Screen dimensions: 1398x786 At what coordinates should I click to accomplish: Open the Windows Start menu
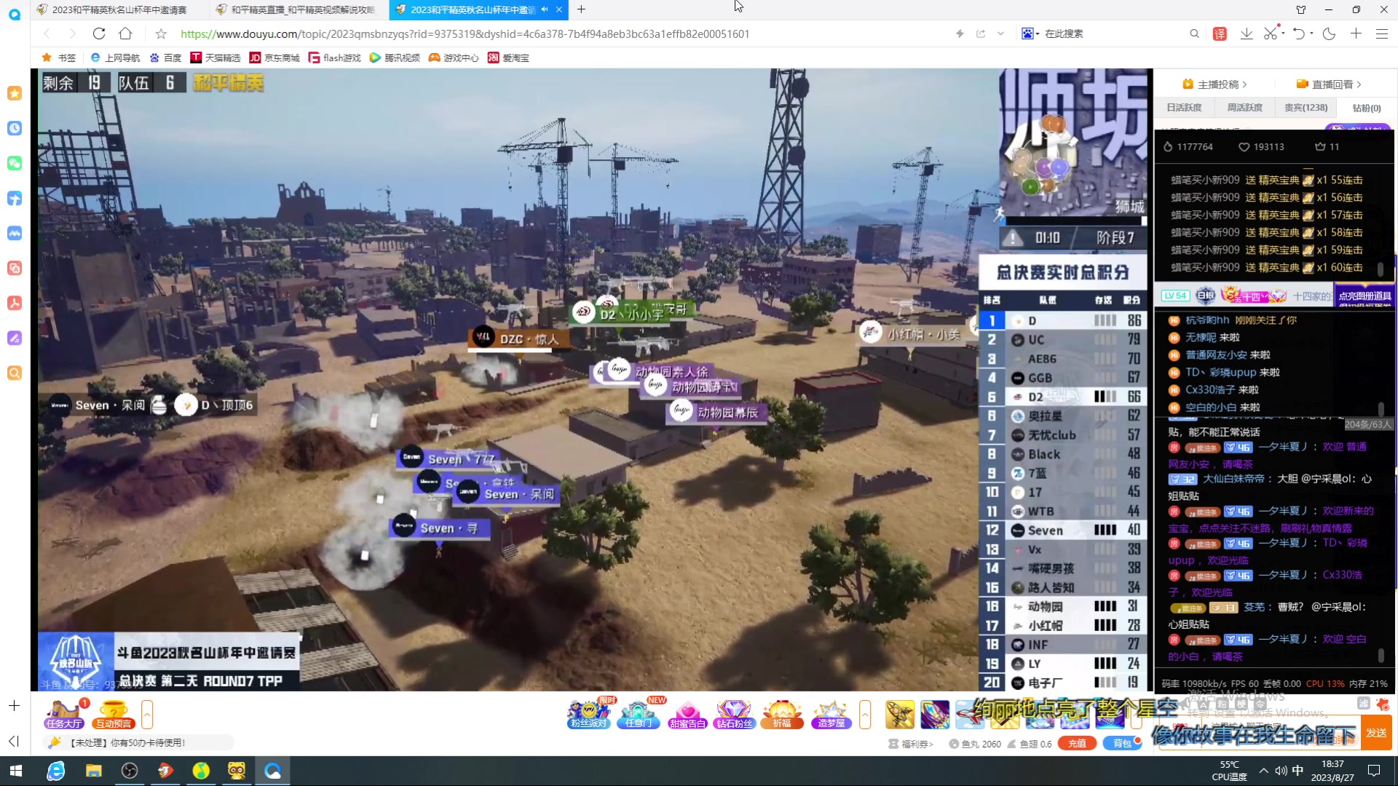click(x=16, y=771)
